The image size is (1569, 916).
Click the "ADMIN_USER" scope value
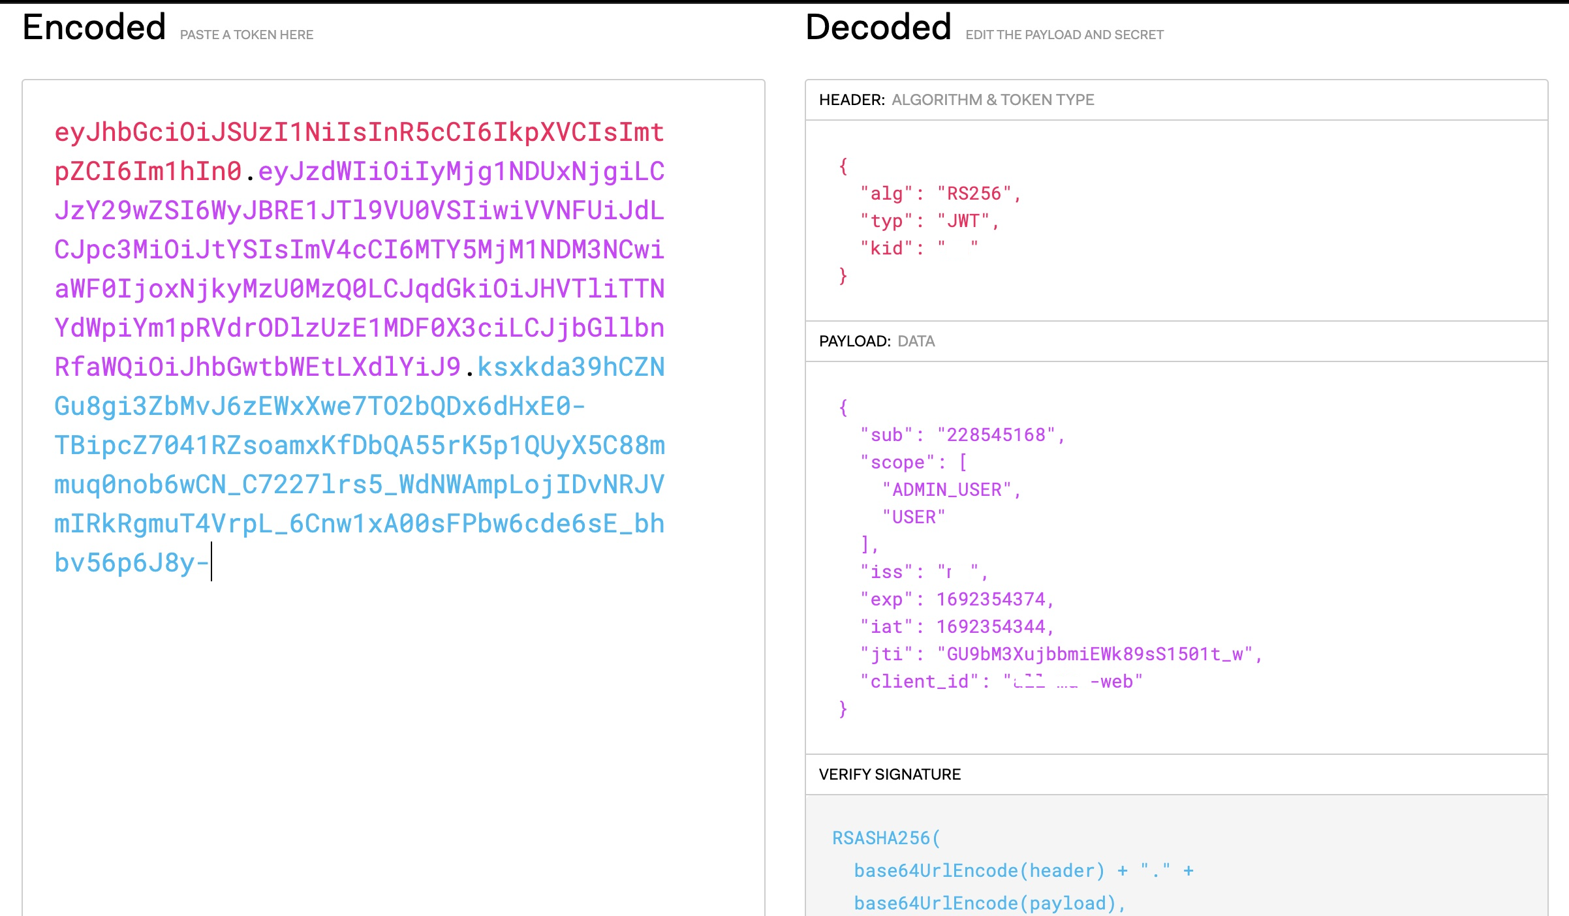coord(946,490)
